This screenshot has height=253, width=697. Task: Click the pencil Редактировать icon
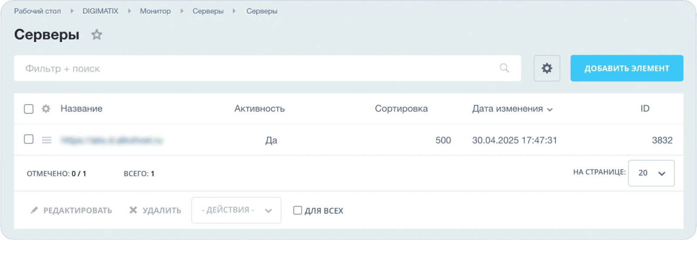tap(34, 210)
